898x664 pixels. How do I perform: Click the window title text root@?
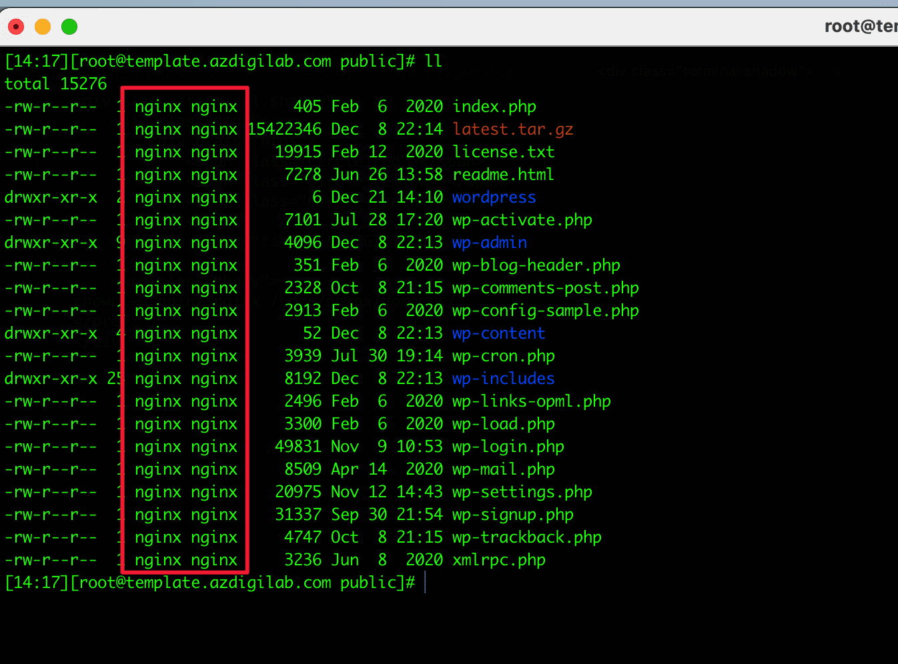861,27
